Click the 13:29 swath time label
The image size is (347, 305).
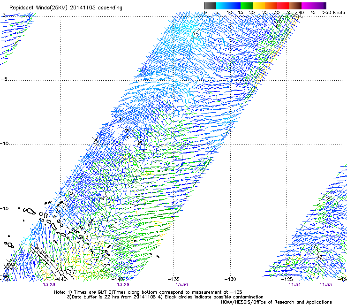coord(123,285)
